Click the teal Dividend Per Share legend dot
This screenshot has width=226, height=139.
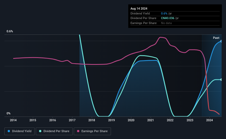[40, 131]
